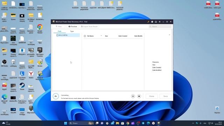
Task: Open Microsoft Edge desktop shortcut
Action: (5, 99)
